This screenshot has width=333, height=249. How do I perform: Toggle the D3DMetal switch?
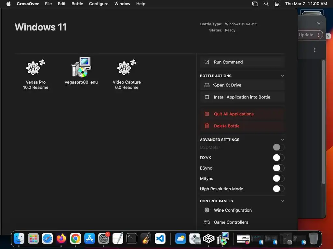[278, 147]
